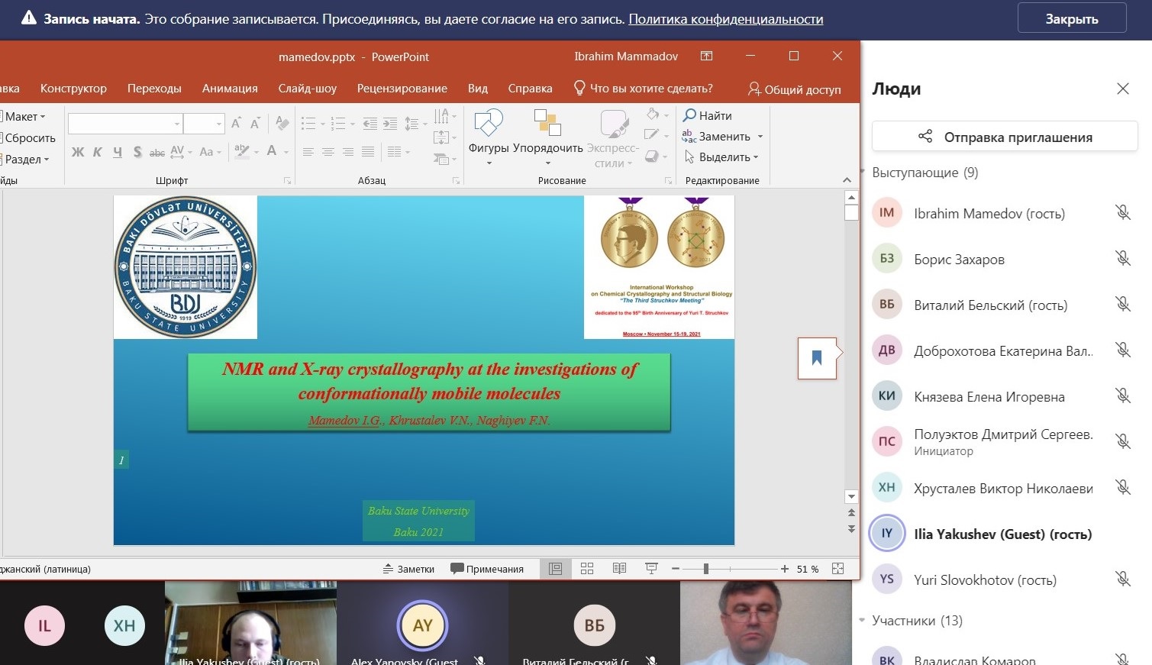The height and width of the screenshot is (665, 1152).
Task: Switch to Slide Sorter view
Action: pyautogui.click(x=587, y=569)
